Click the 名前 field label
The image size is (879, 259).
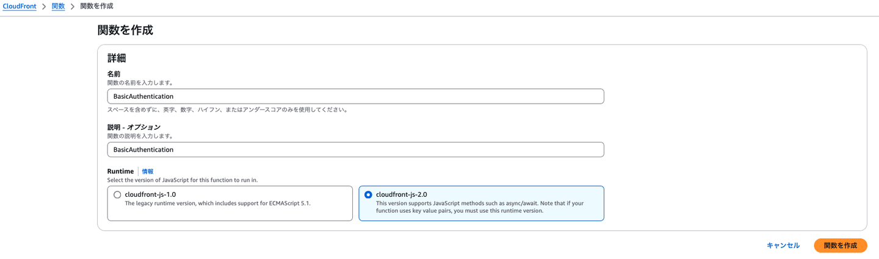(x=114, y=74)
